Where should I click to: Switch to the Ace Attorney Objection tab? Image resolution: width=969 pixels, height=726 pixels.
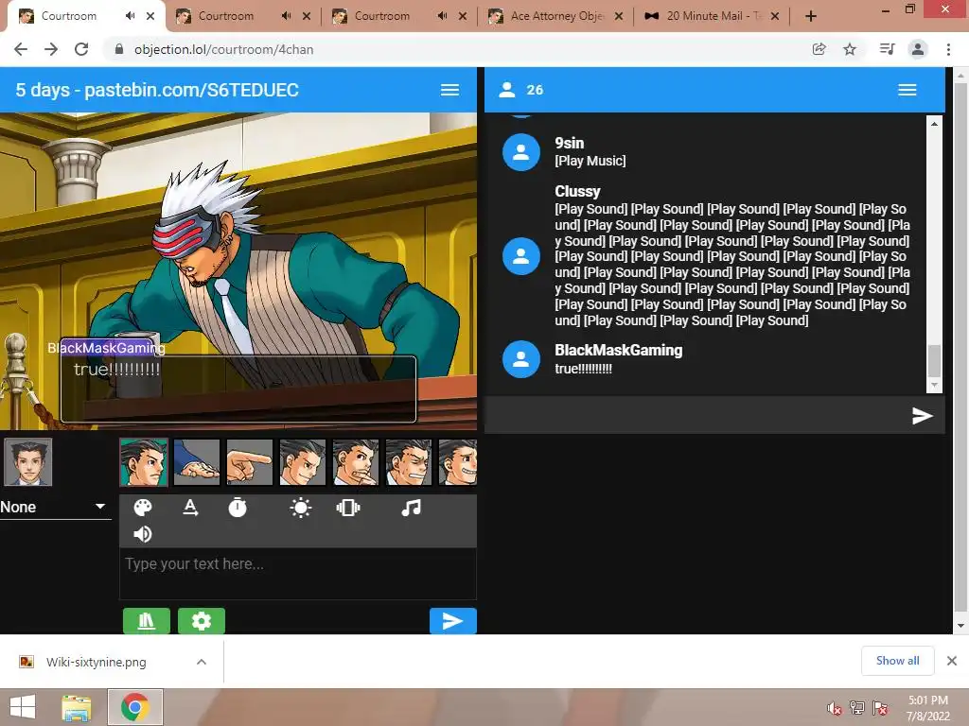pyautogui.click(x=556, y=16)
